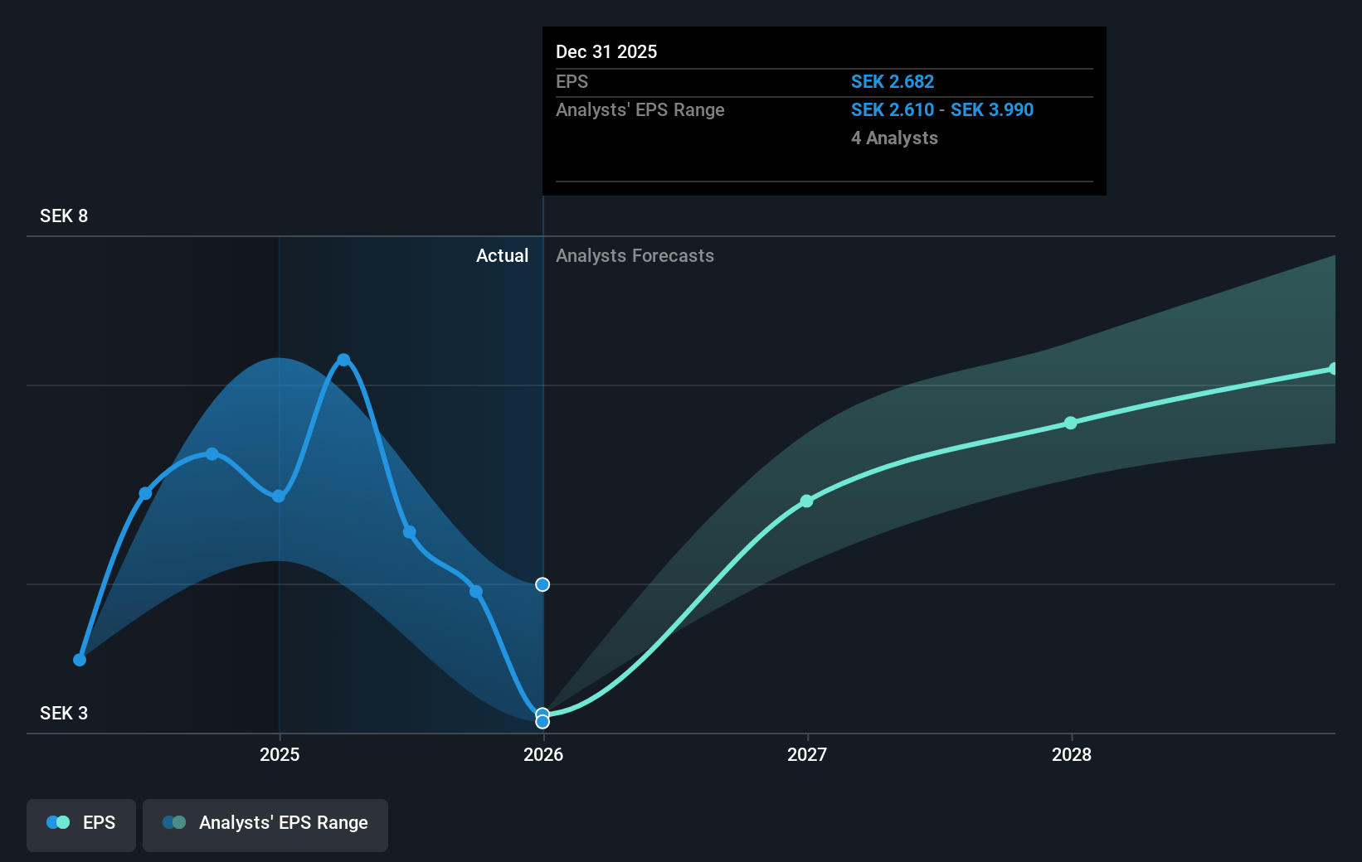Toggle the Analysts' EPS Range legend button
Screen dimensions: 1362x862
265,823
